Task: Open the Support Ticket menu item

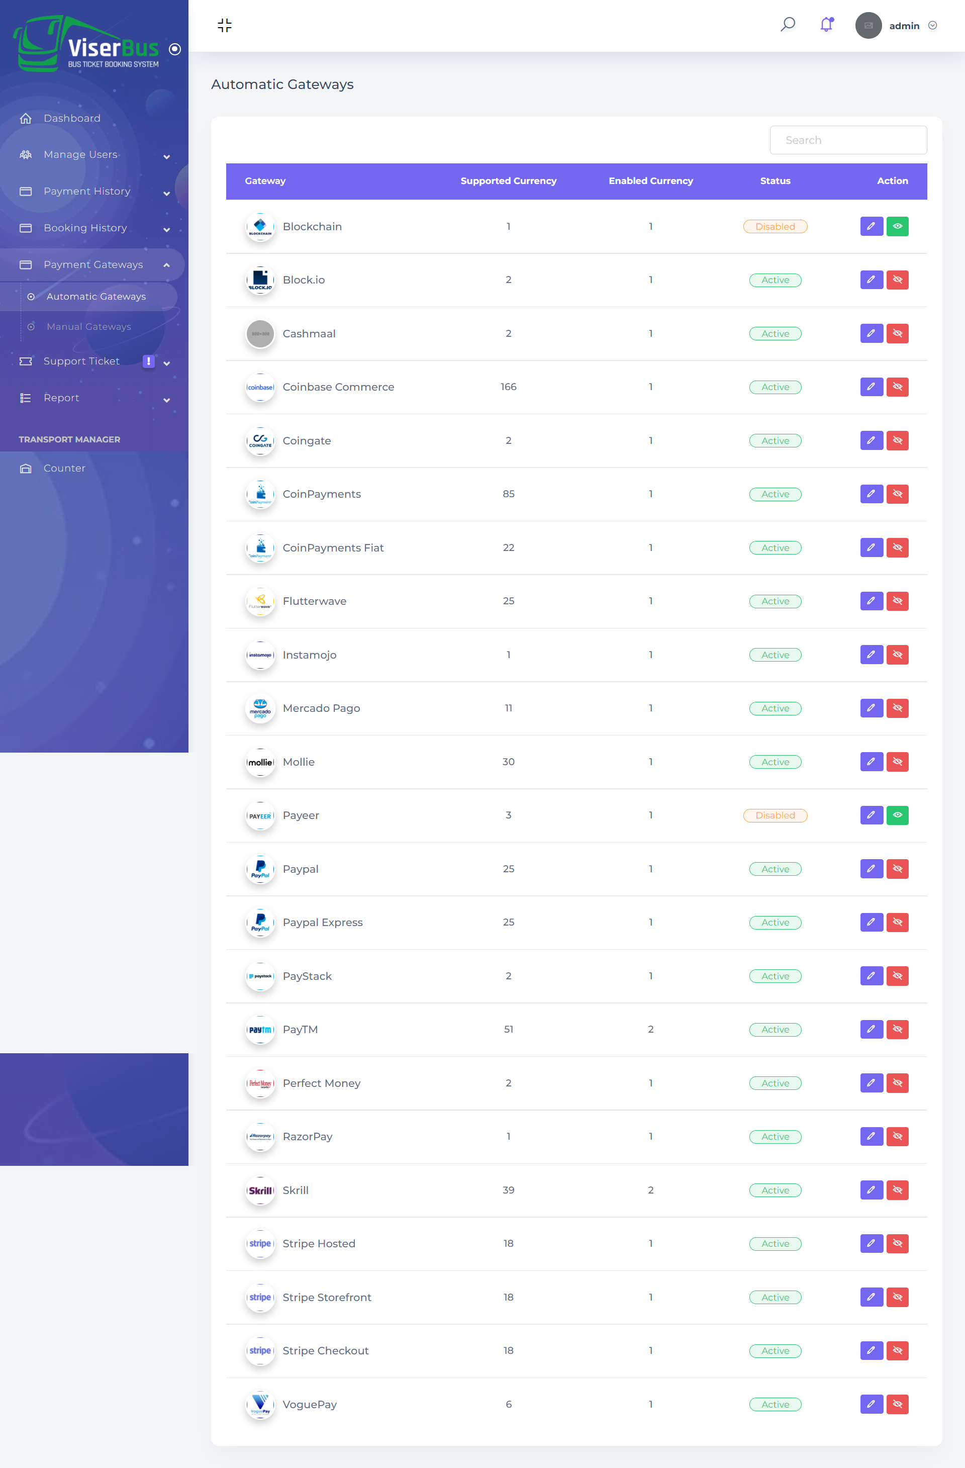Action: pos(81,361)
